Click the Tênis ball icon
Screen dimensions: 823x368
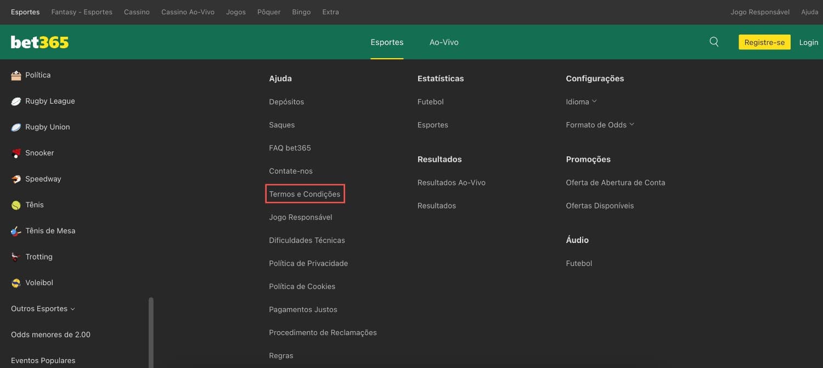[16, 205]
